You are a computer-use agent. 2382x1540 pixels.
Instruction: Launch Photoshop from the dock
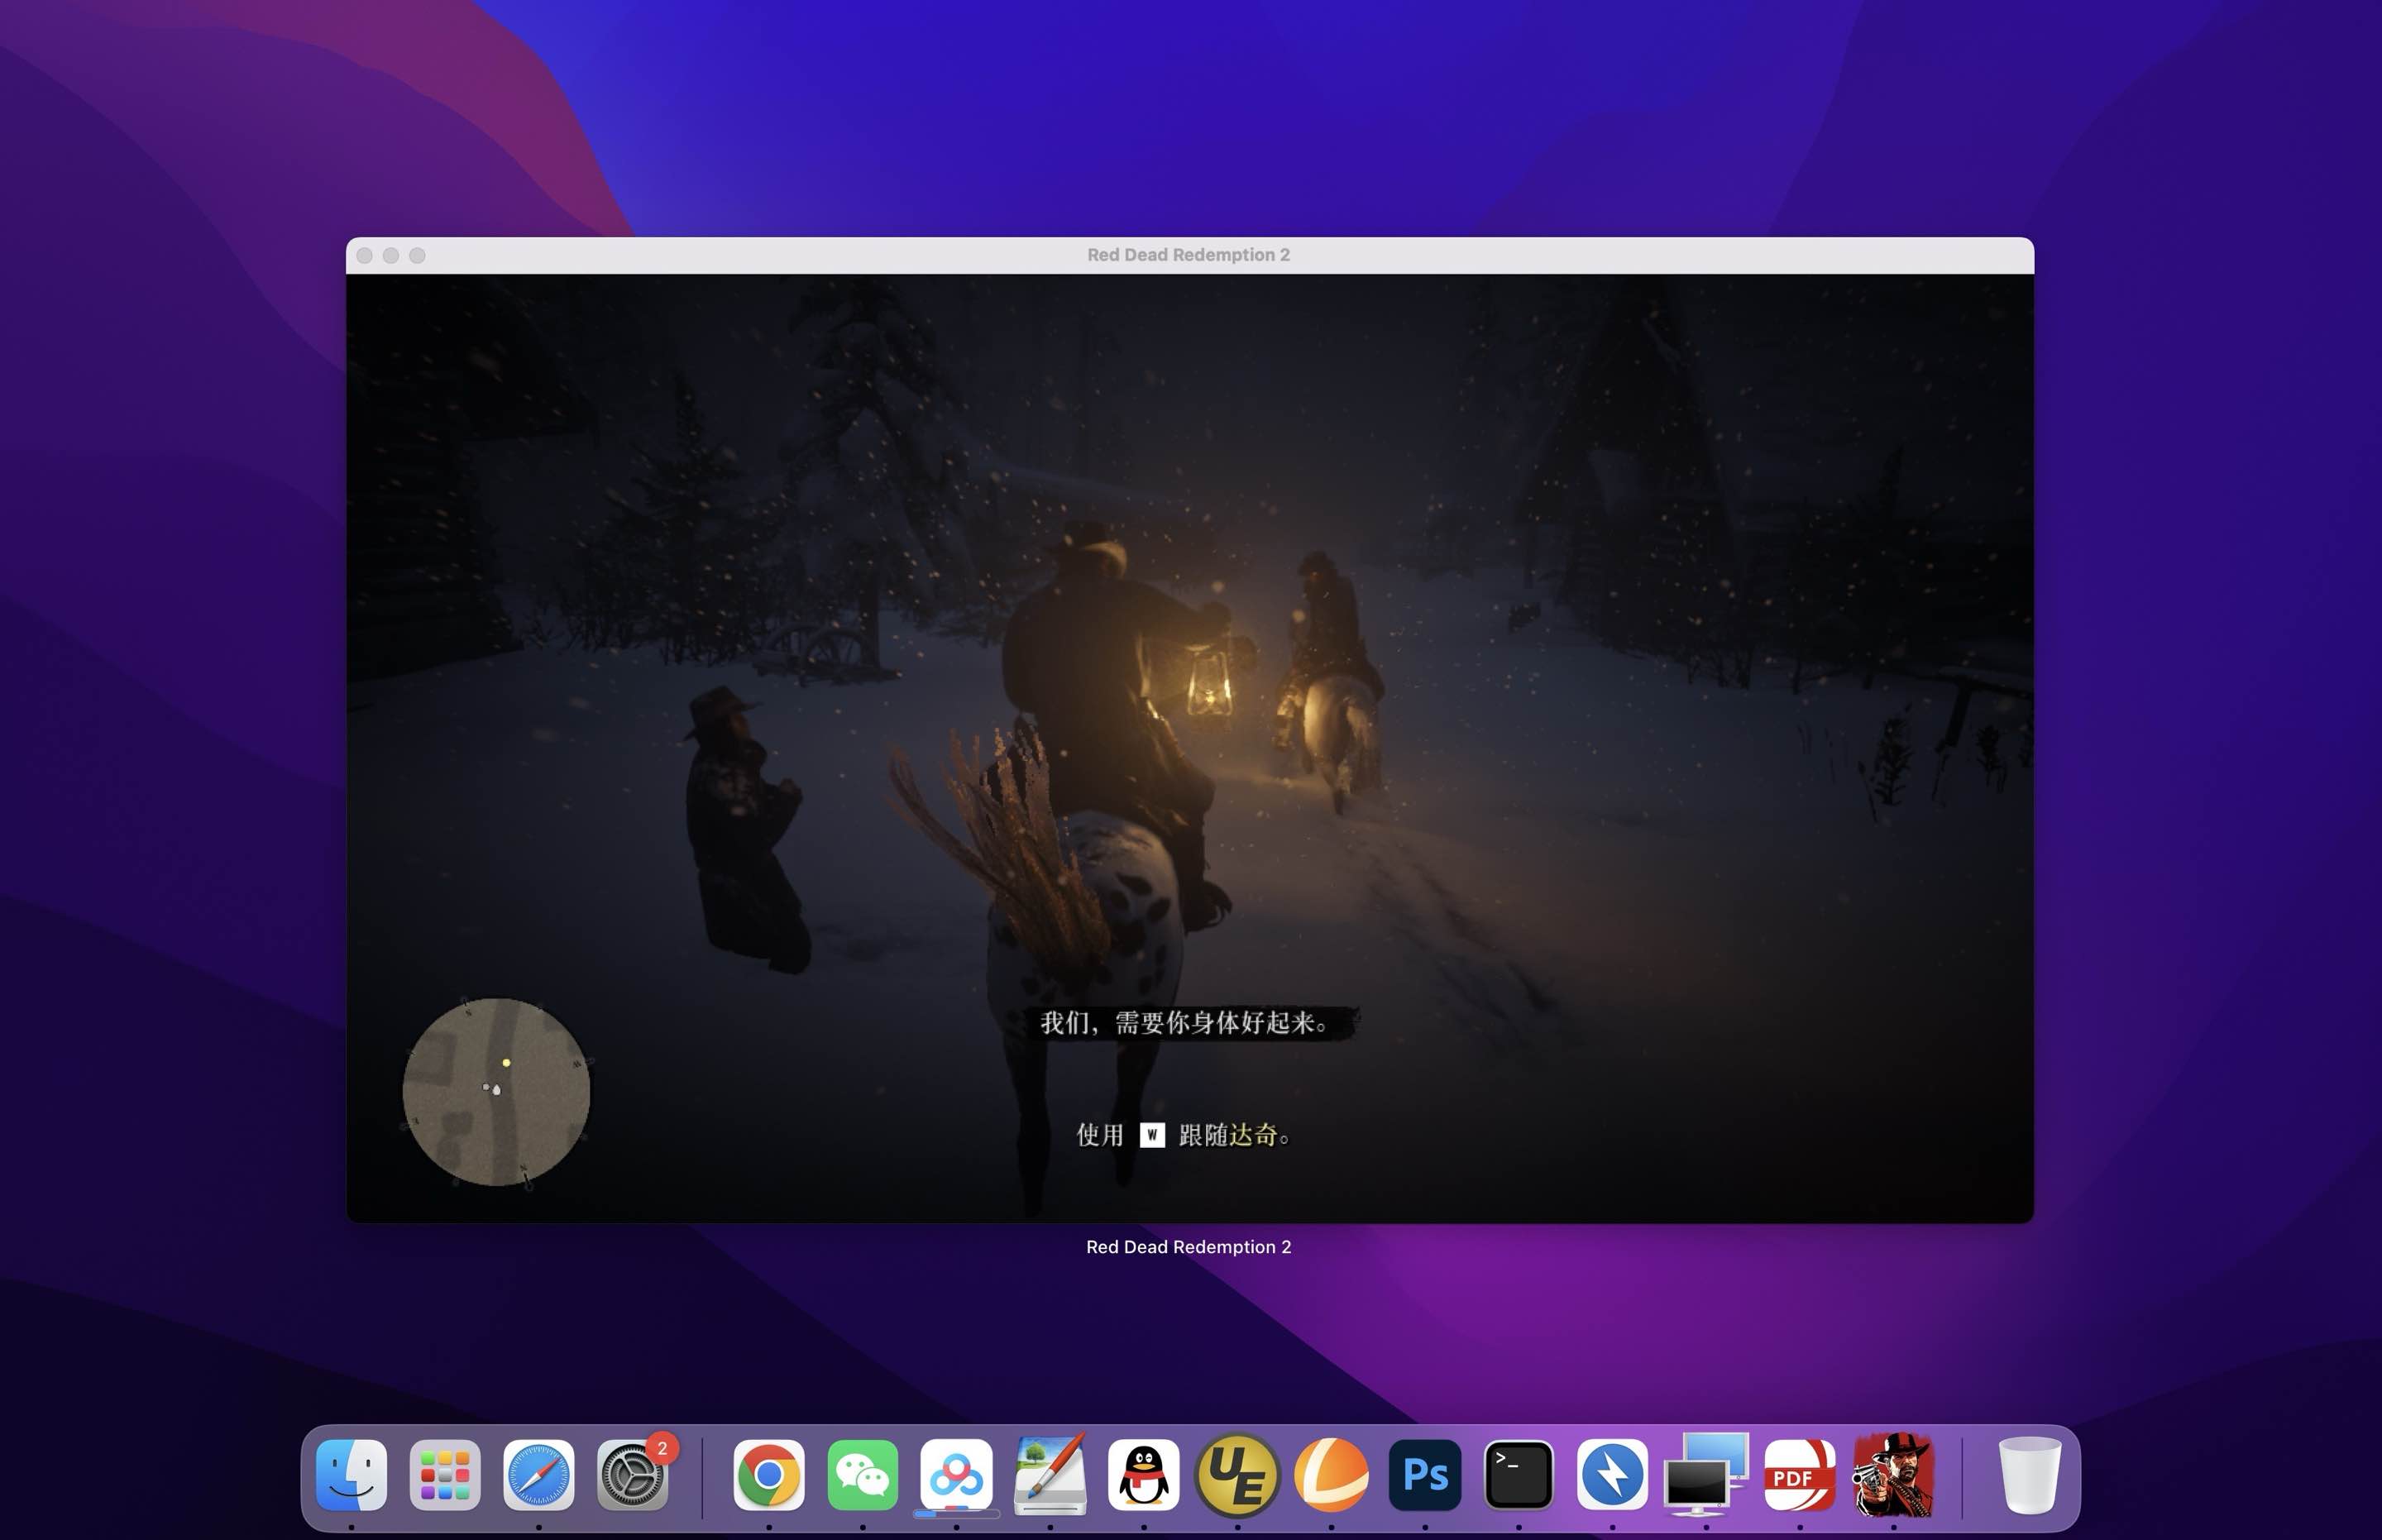[x=1425, y=1475]
